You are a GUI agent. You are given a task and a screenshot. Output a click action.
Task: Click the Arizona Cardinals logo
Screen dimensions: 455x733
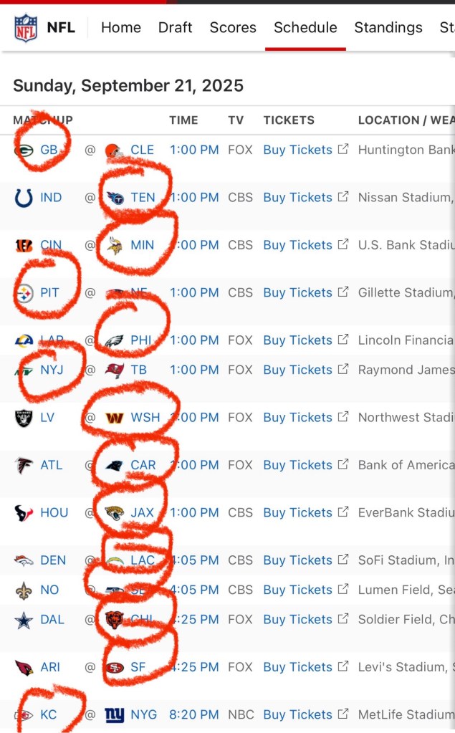pos(24,668)
